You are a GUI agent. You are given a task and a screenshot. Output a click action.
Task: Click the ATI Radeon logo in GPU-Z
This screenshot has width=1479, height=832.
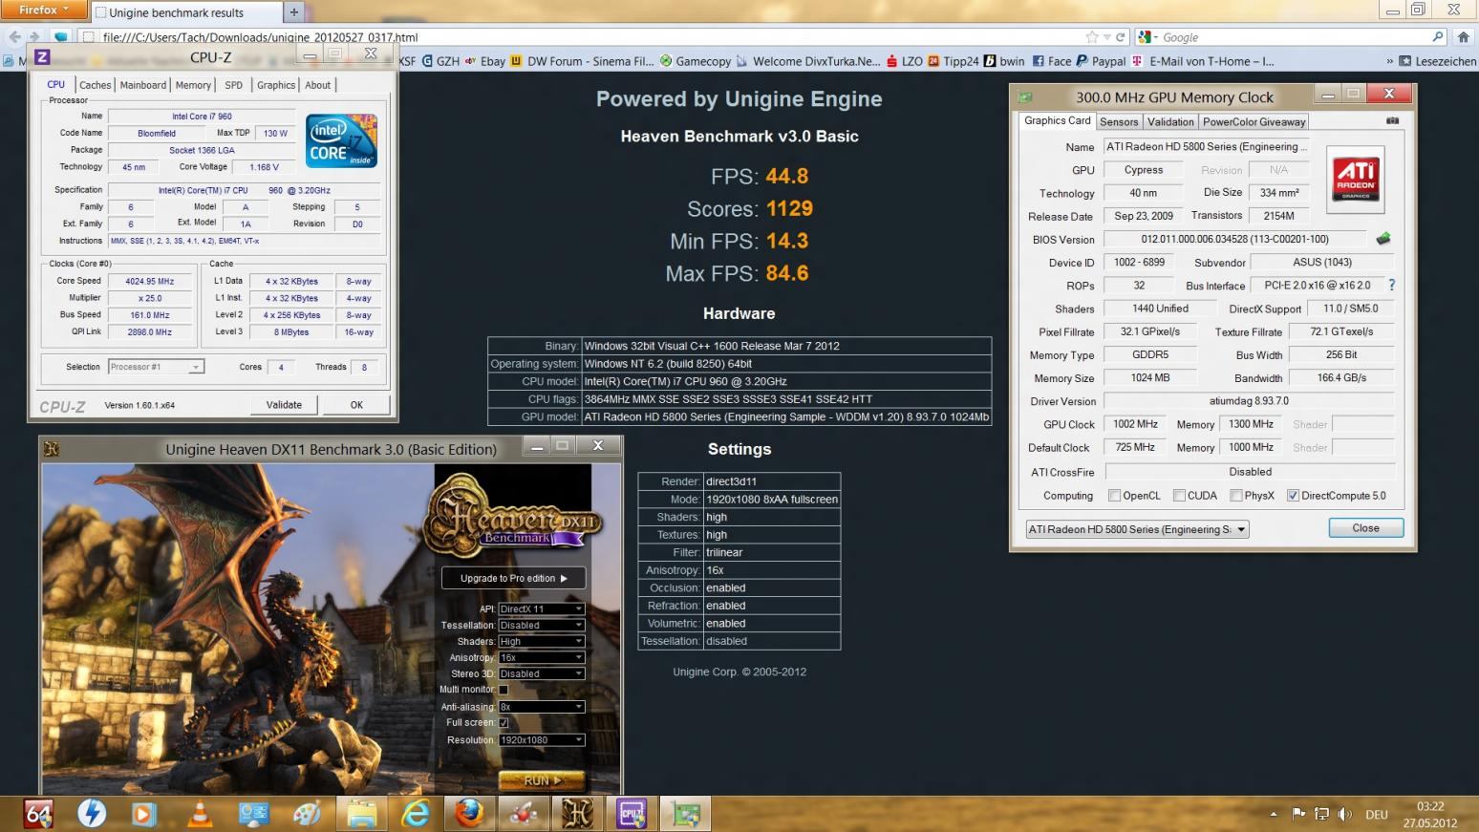coord(1356,179)
